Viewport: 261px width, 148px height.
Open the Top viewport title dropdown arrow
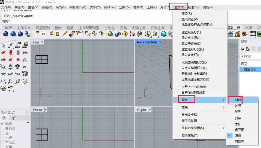[43, 42]
